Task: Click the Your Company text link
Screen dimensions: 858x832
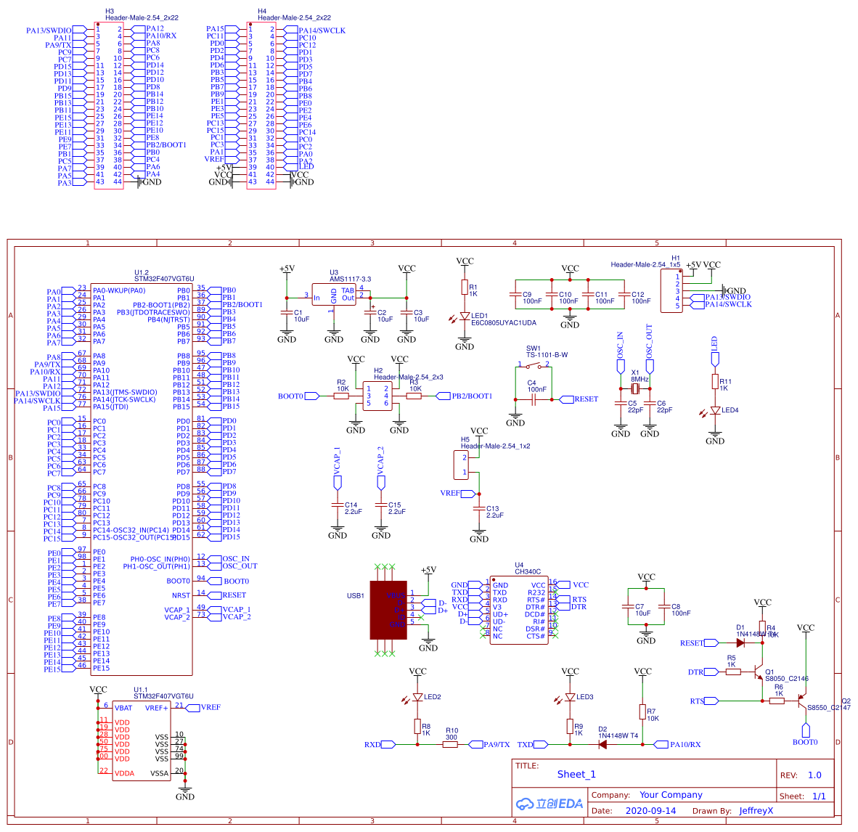Action: tap(673, 795)
